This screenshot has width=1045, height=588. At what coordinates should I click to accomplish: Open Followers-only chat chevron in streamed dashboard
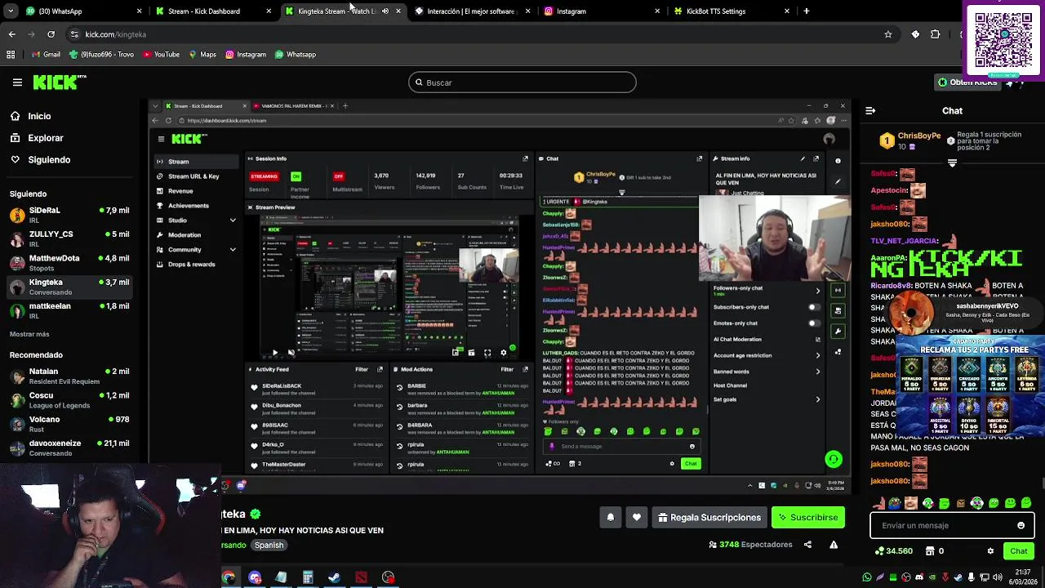pyautogui.click(x=818, y=291)
